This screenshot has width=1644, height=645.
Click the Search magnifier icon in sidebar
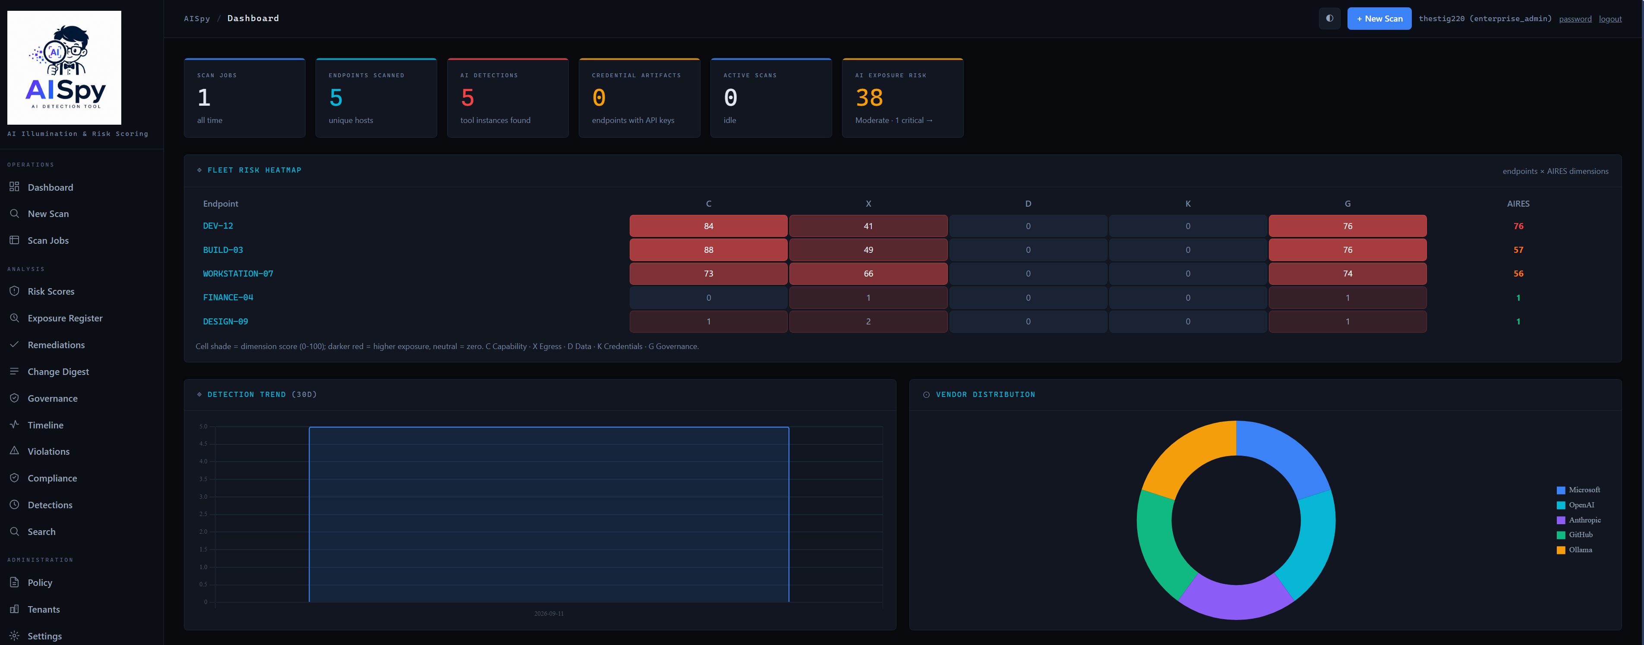(14, 532)
